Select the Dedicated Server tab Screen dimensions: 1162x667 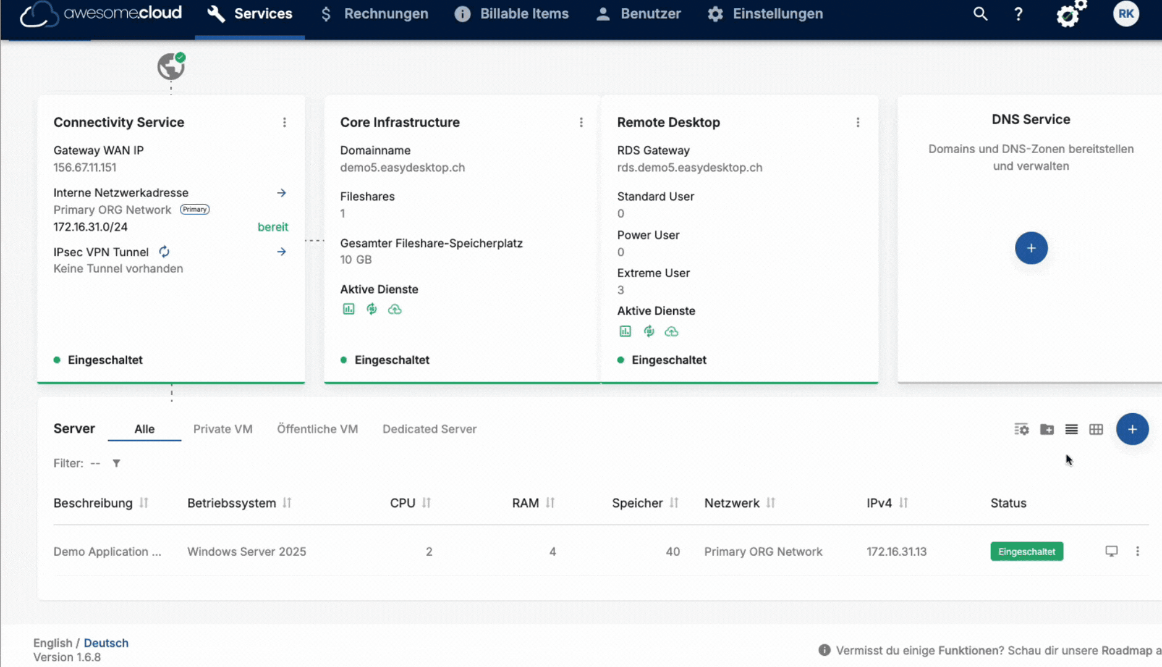430,429
